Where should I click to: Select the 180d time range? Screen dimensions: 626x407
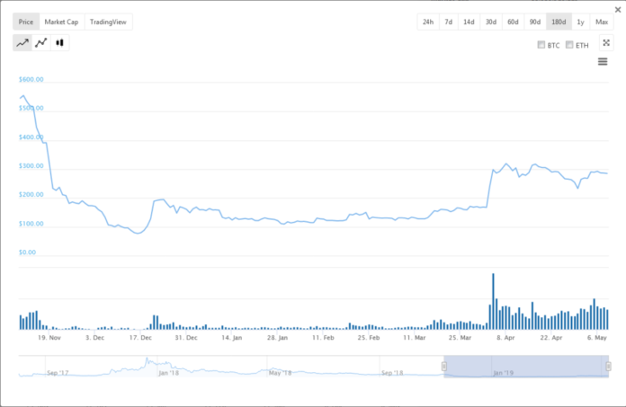click(x=559, y=22)
